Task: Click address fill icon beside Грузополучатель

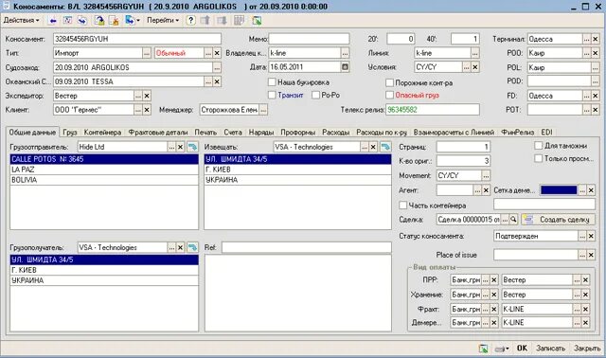Action: pos(192,247)
